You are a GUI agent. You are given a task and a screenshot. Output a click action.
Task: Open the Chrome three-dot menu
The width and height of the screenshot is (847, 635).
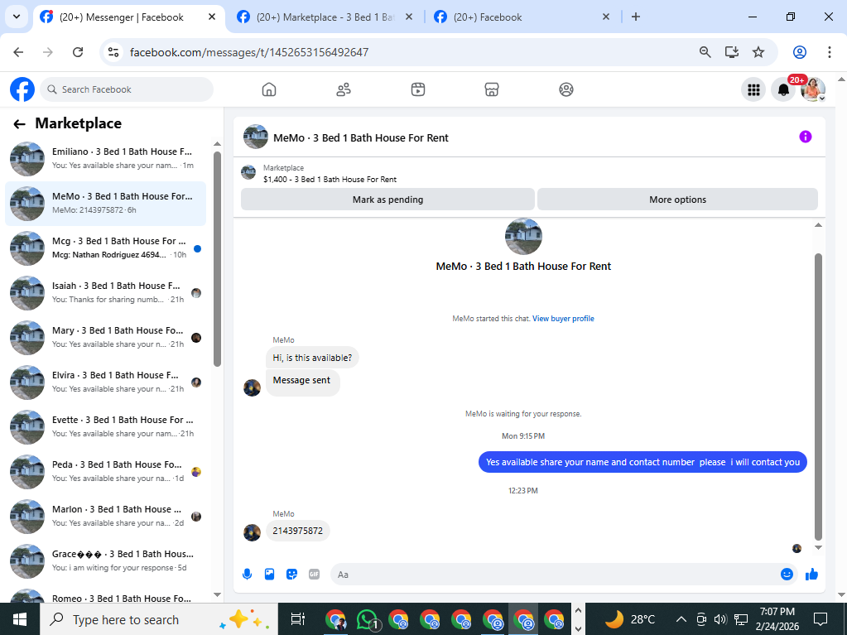point(829,52)
